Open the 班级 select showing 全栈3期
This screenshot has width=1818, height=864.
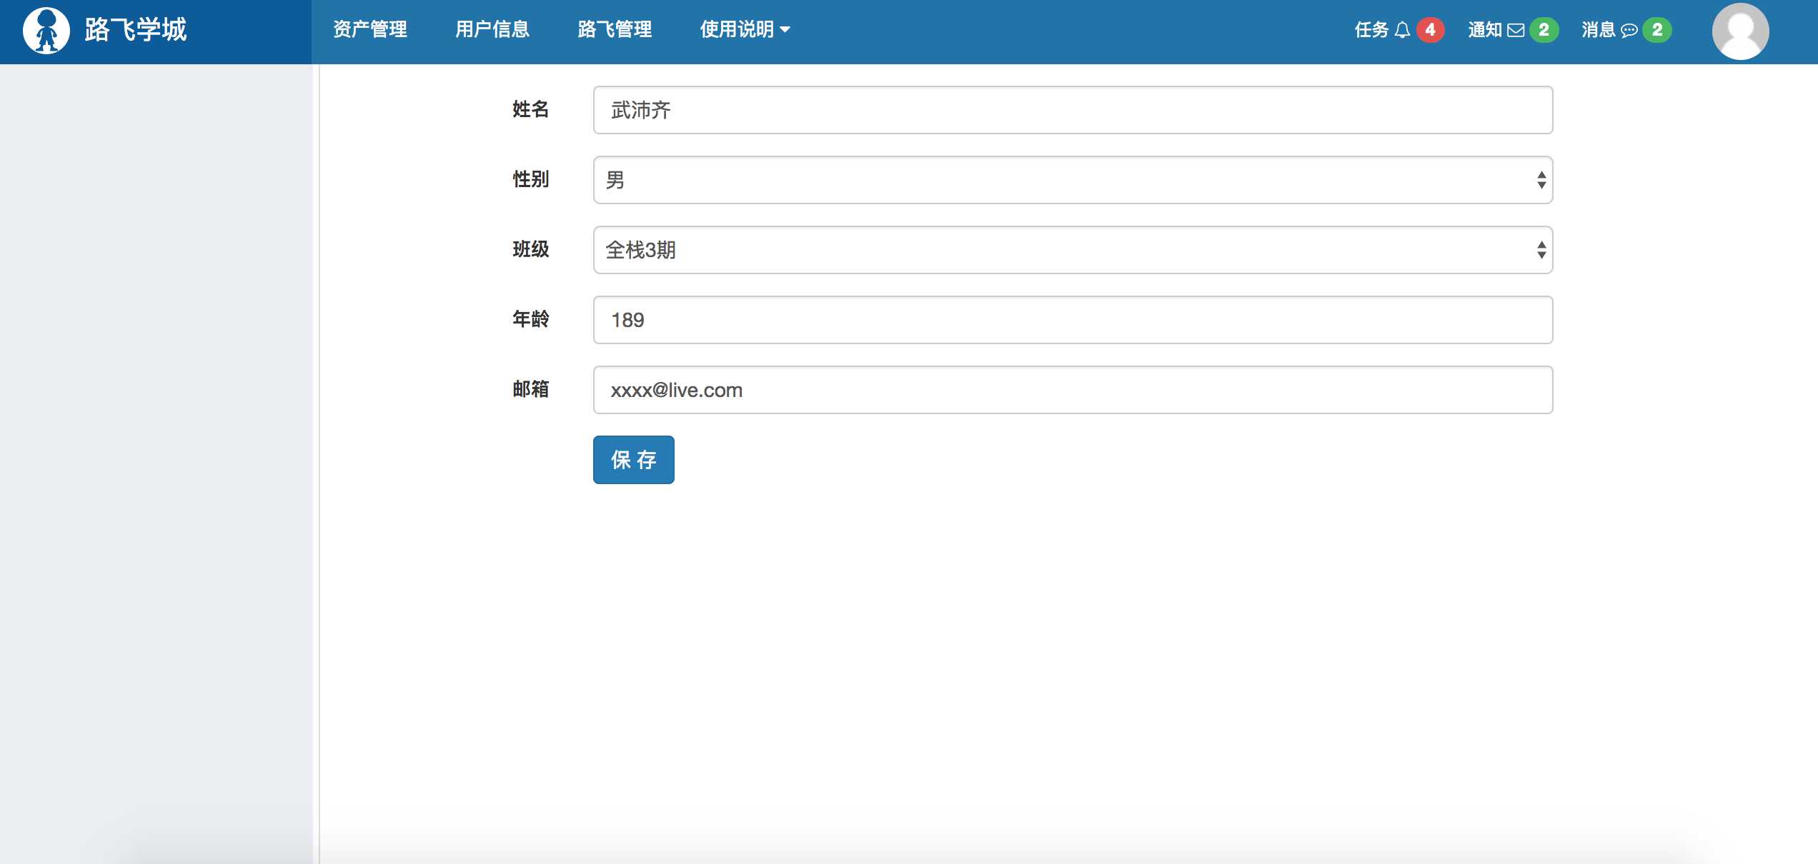pyautogui.click(x=1073, y=250)
